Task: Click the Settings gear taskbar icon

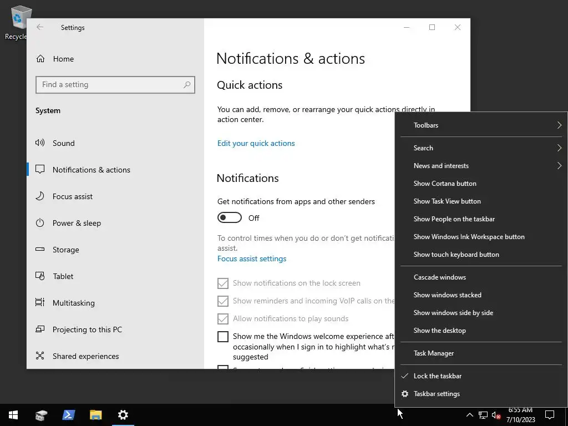Action: point(123,415)
